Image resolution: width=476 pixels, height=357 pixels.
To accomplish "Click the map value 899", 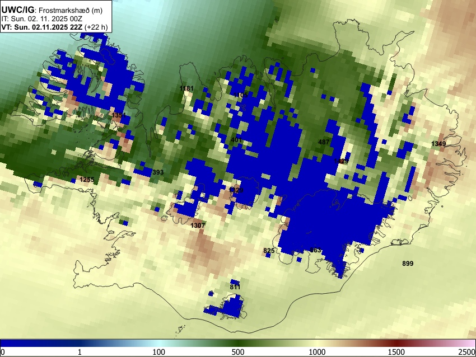I will (x=408, y=264).
